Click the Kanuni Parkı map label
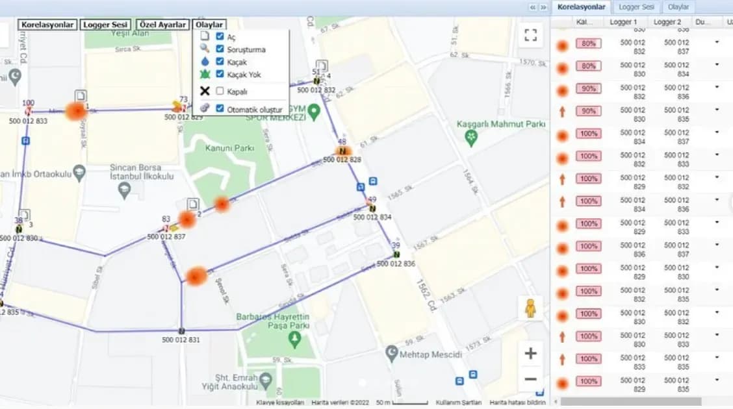 (229, 148)
